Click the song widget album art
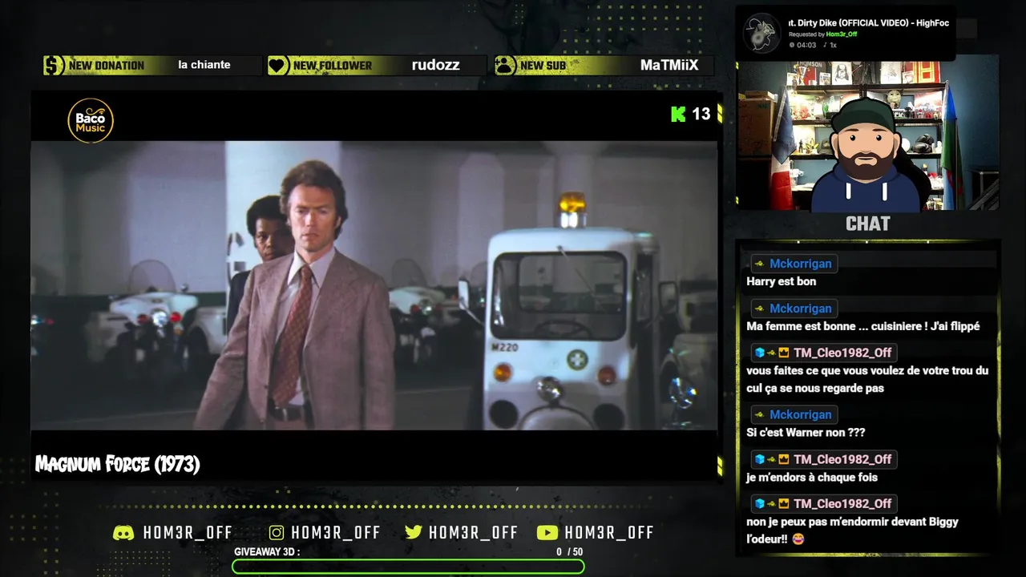Viewport: 1026px width, 577px height. point(761,34)
